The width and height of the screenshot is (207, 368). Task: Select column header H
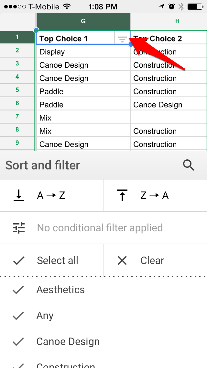tap(177, 20)
